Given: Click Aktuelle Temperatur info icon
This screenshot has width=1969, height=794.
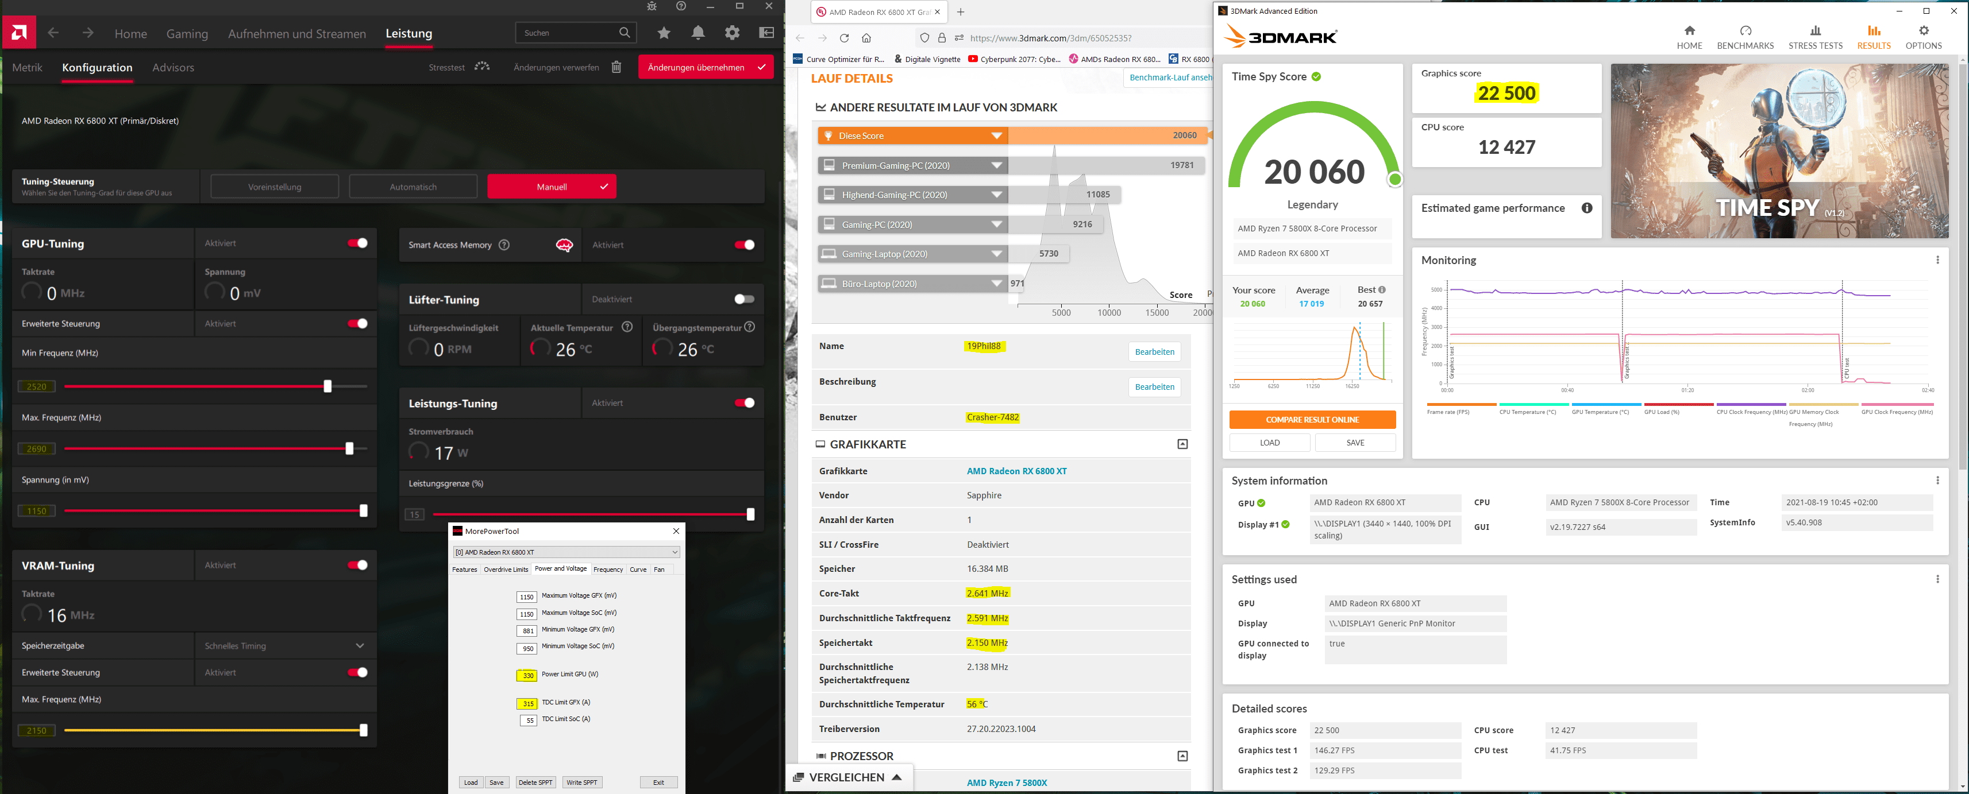Looking at the screenshot, I should coord(627,327).
